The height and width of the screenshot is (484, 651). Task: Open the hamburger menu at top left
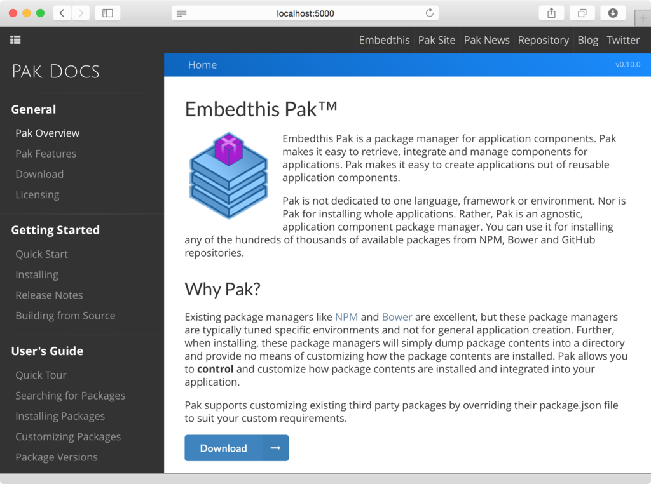[x=15, y=39]
